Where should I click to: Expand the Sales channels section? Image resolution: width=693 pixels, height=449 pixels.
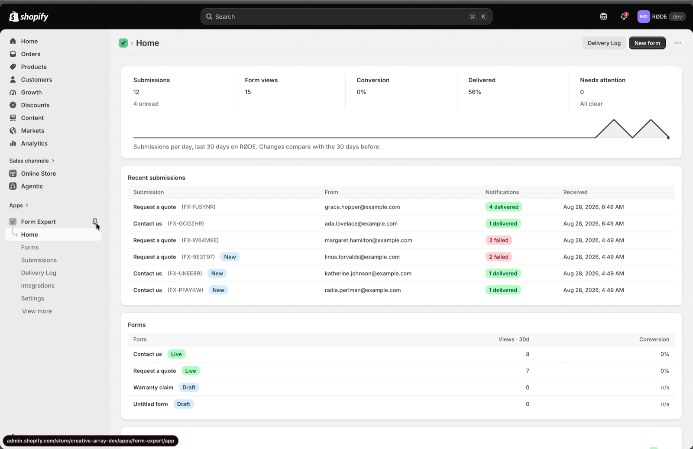(32, 161)
